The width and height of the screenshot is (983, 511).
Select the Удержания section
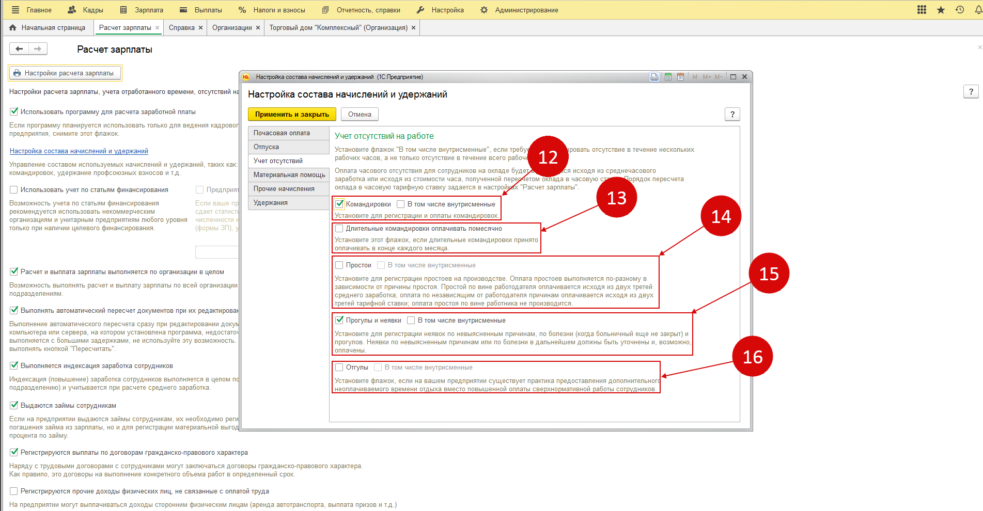click(x=288, y=203)
